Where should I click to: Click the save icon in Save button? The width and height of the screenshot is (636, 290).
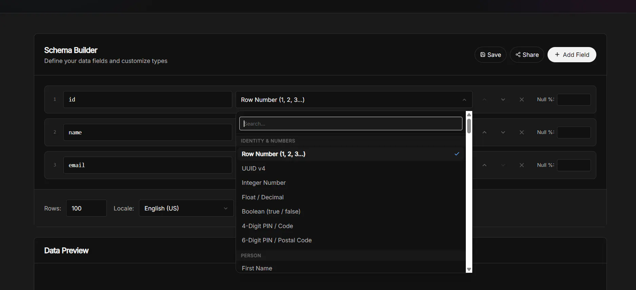(x=483, y=54)
